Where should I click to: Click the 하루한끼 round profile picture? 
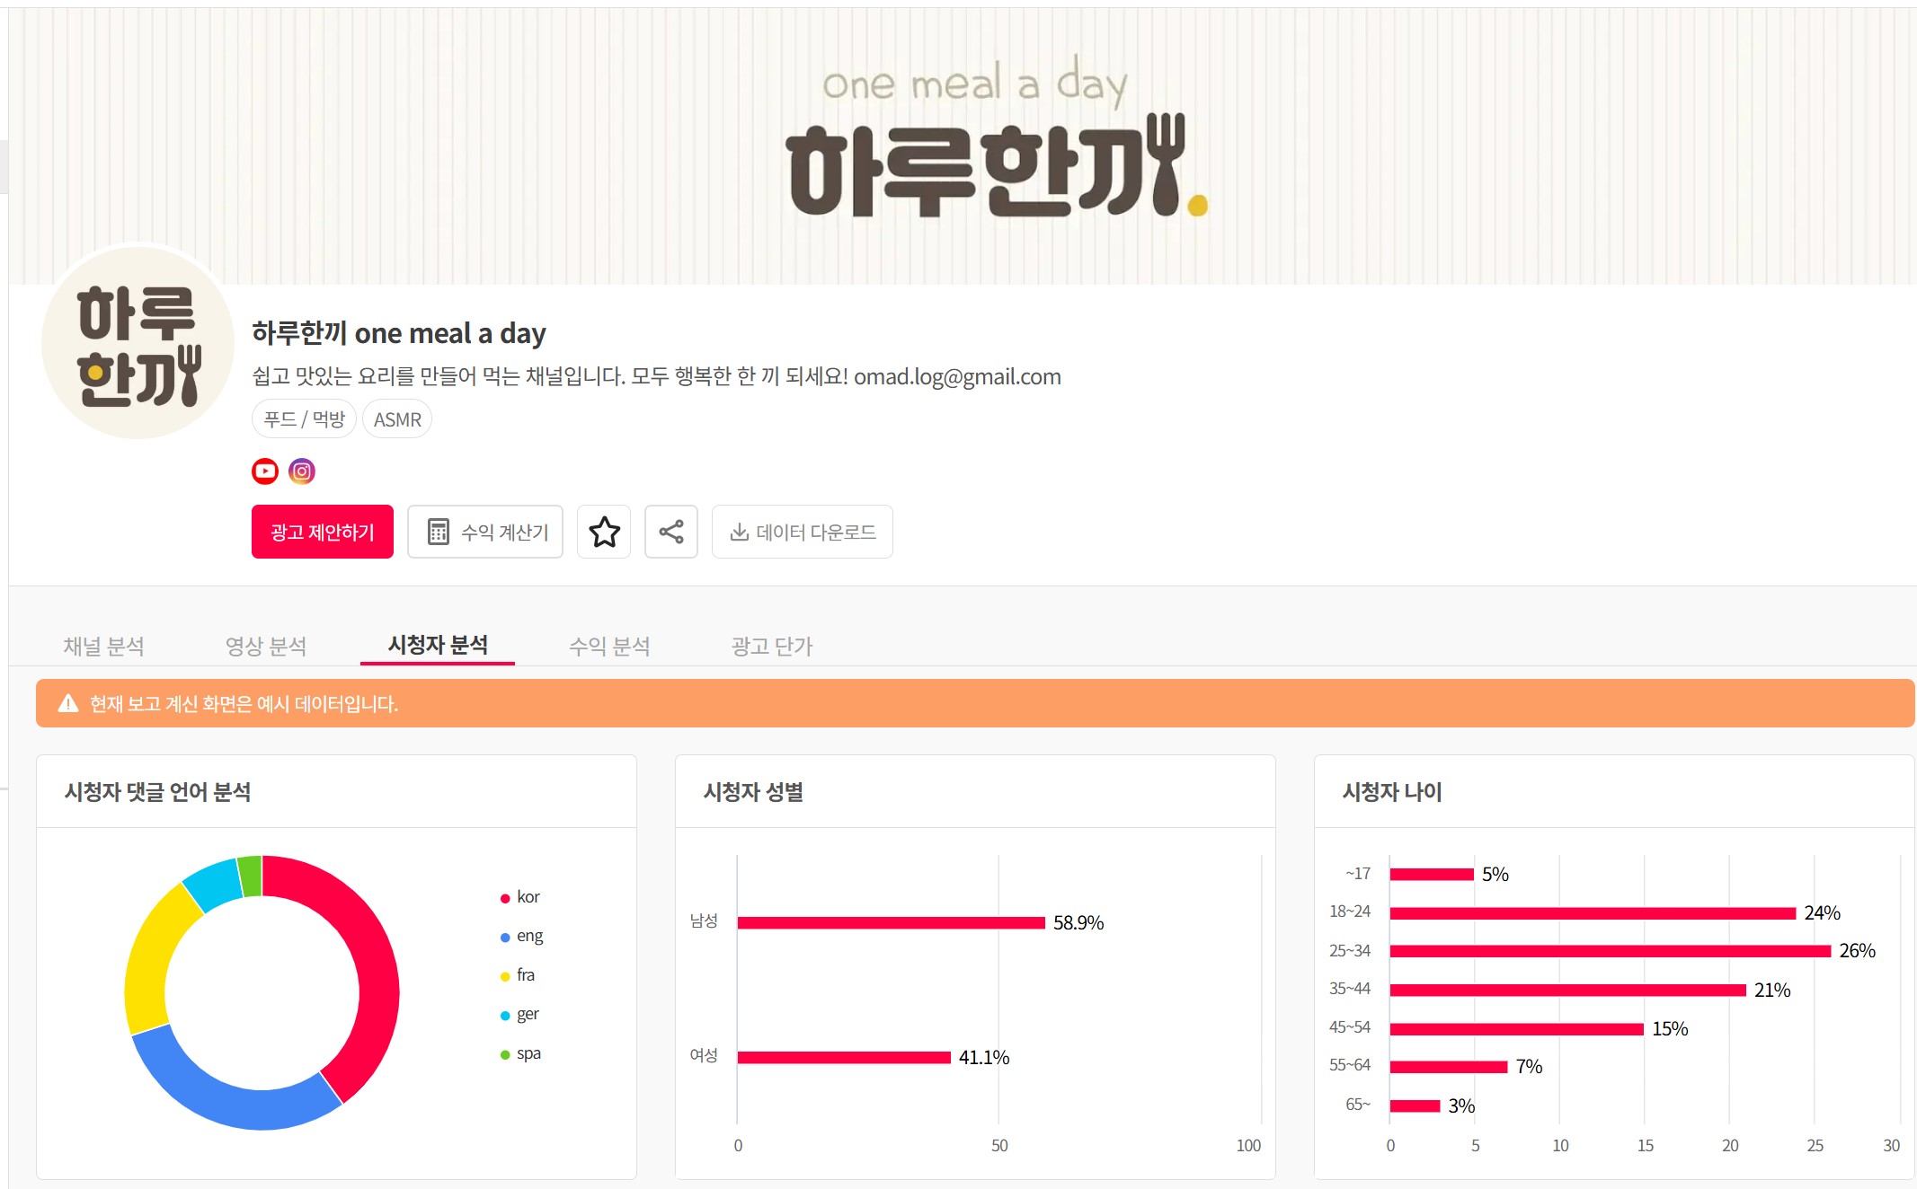pos(138,343)
